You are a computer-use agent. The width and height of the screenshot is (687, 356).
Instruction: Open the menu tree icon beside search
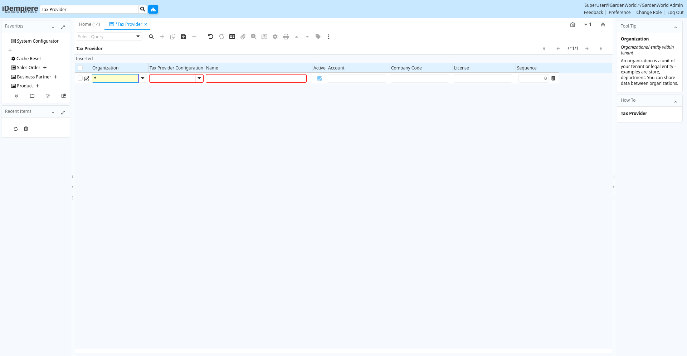pyautogui.click(x=153, y=9)
